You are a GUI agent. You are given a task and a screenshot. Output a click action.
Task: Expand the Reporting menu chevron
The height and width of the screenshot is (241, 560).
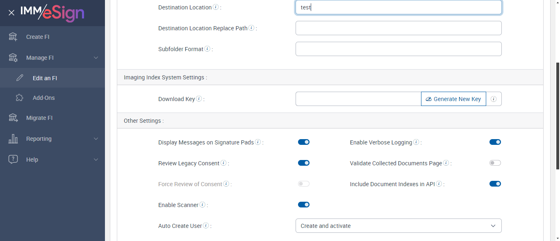point(96,139)
